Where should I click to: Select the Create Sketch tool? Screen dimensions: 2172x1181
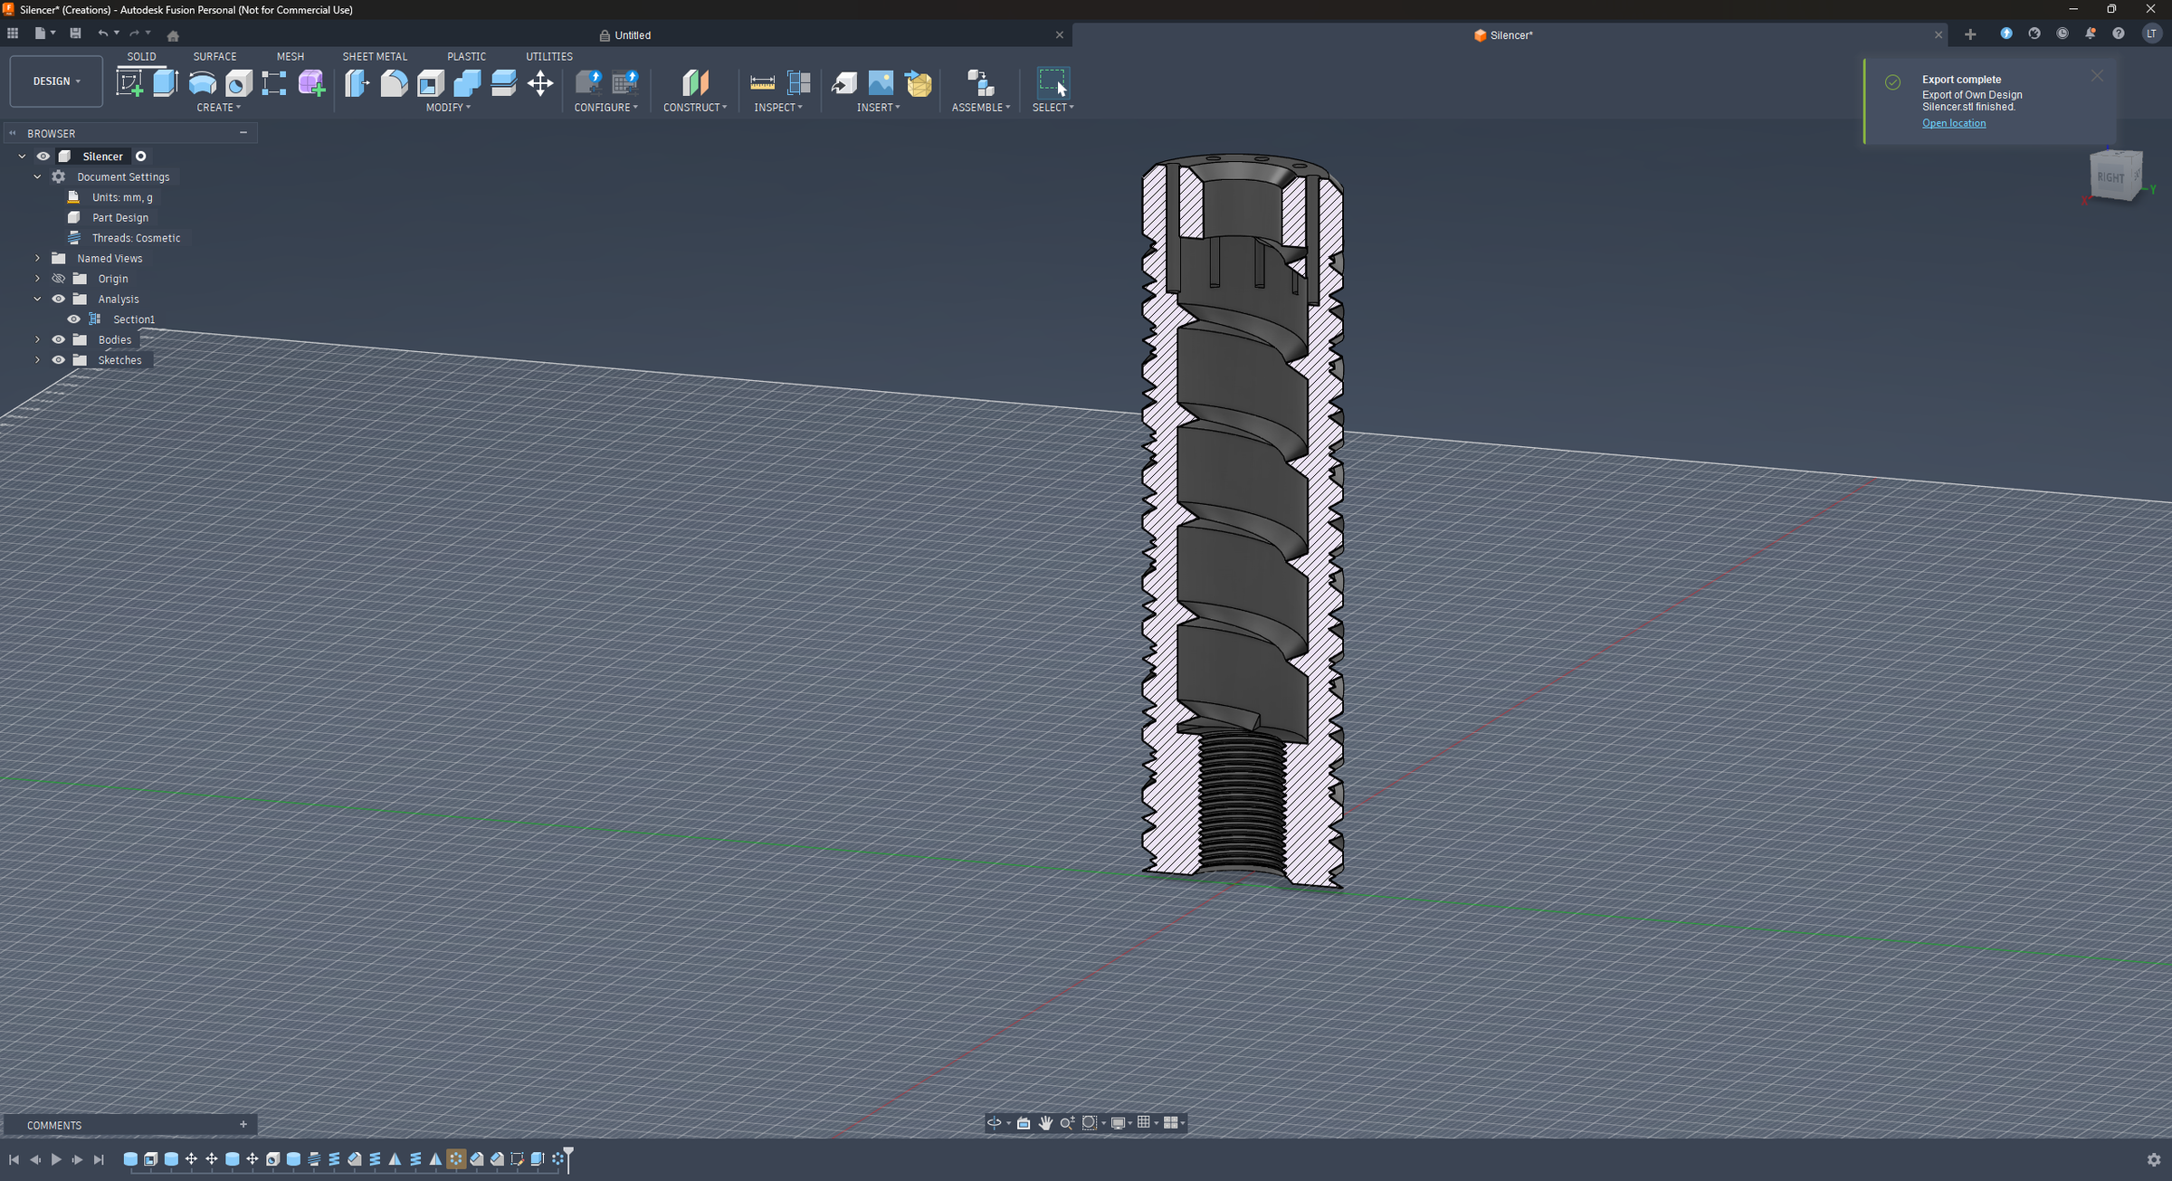pos(129,83)
